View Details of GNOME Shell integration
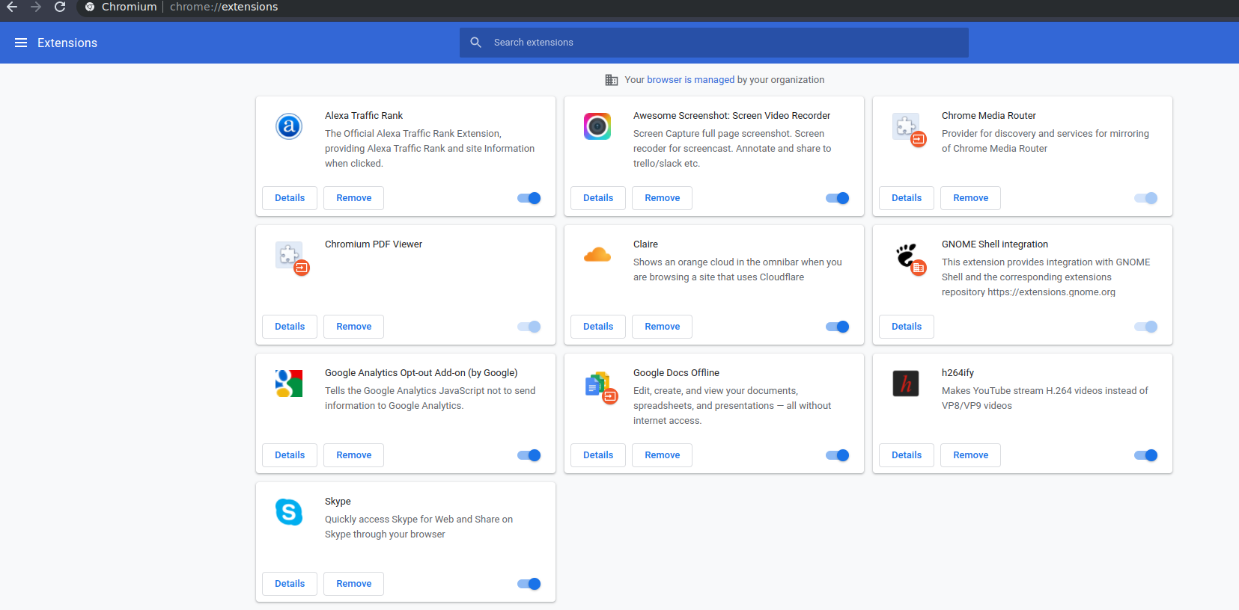 (907, 327)
